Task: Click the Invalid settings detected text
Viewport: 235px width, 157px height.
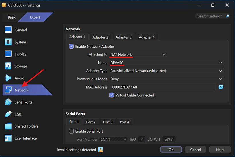Action: (77, 150)
